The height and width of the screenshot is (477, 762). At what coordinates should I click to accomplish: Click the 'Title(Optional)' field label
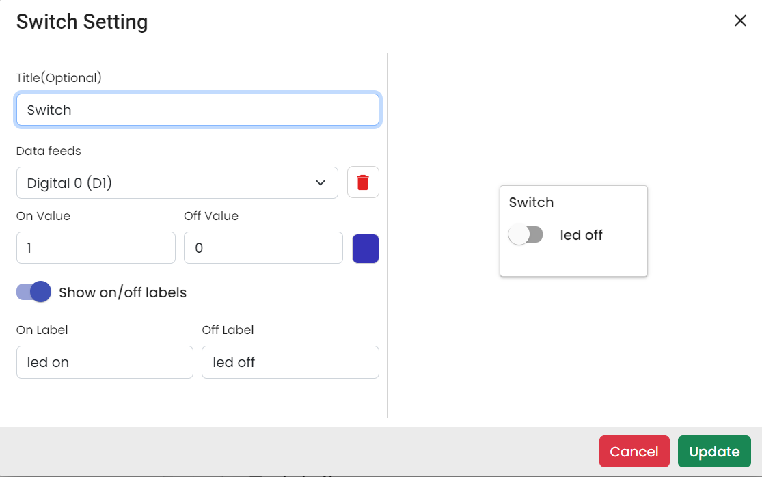tap(59, 78)
